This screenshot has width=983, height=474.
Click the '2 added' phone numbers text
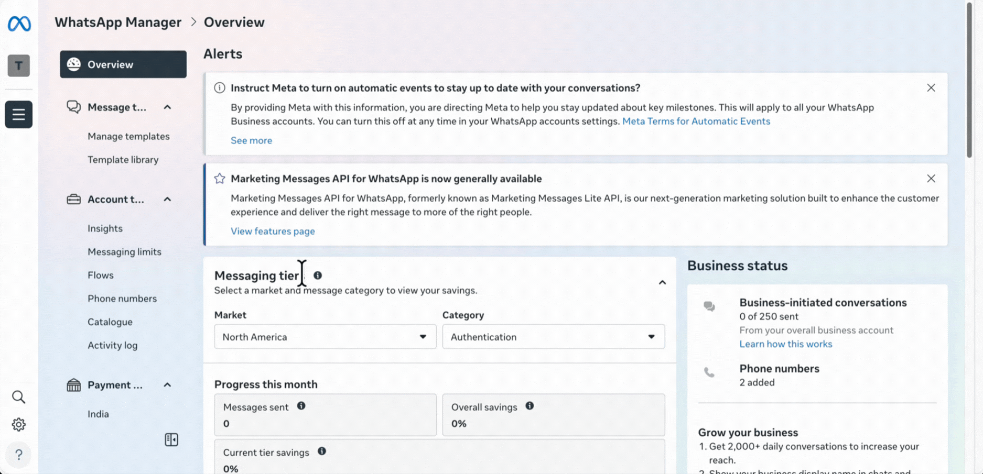[757, 382]
